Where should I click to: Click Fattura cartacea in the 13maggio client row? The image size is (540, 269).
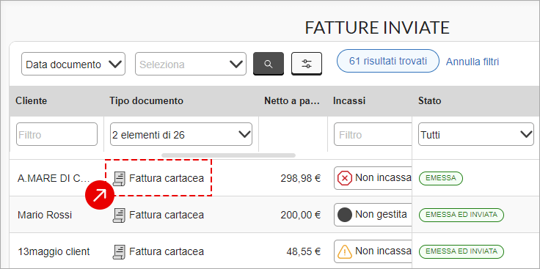[167, 252]
